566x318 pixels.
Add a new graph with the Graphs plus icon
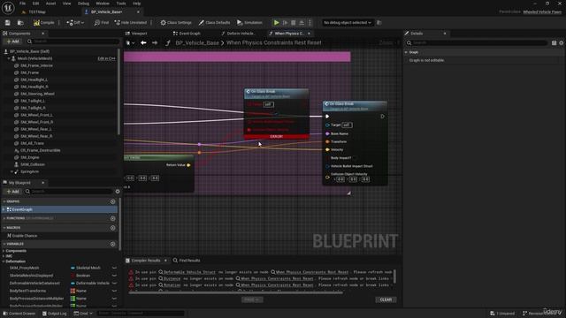112,201
